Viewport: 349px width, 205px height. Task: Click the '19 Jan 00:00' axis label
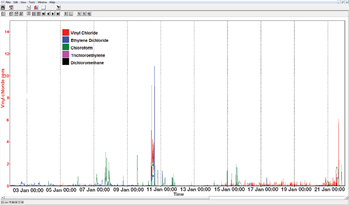point(296,190)
